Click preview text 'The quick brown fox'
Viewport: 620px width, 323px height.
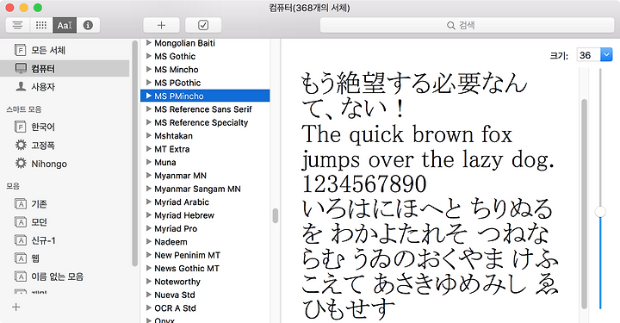406,134
